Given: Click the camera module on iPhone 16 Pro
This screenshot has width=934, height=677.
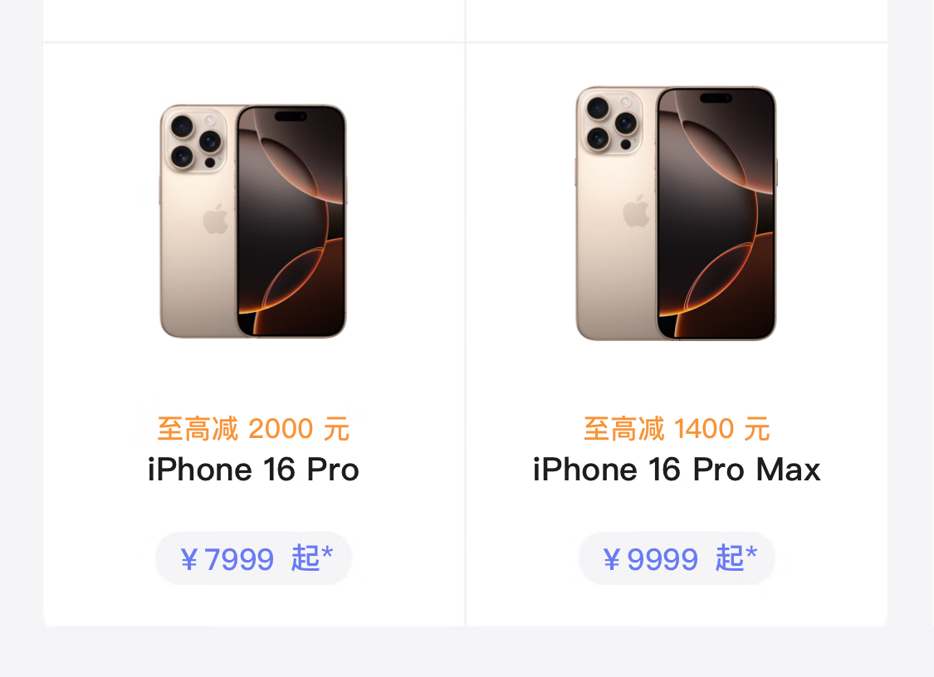Looking at the screenshot, I should 195,140.
